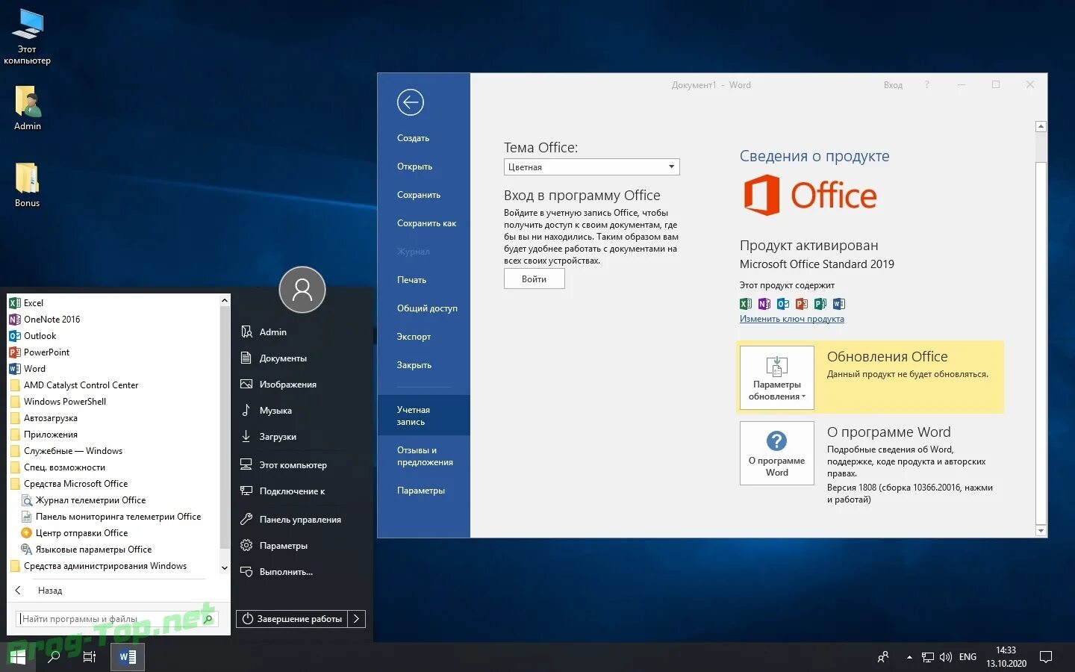
Task: Click Изменить ключ продукта link
Action: pos(791,319)
